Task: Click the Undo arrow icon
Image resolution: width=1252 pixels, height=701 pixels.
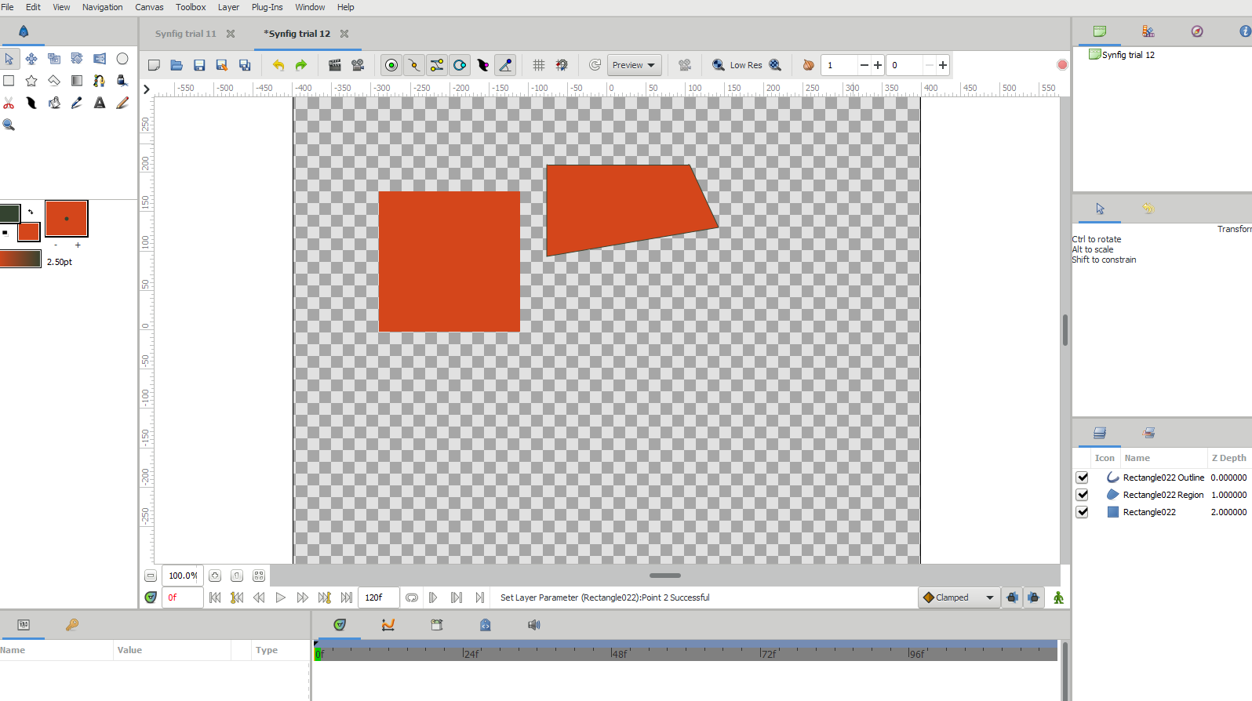Action: [x=278, y=65]
